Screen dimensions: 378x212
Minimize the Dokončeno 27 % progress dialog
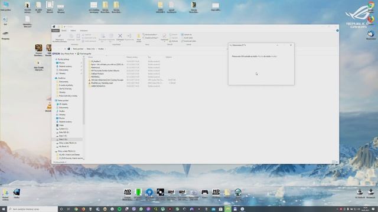pyautogui.click(x=277, y=45)
